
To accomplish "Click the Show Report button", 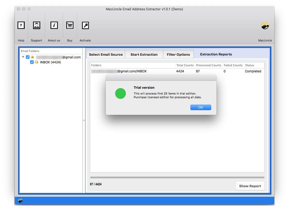I will [250, 186].
